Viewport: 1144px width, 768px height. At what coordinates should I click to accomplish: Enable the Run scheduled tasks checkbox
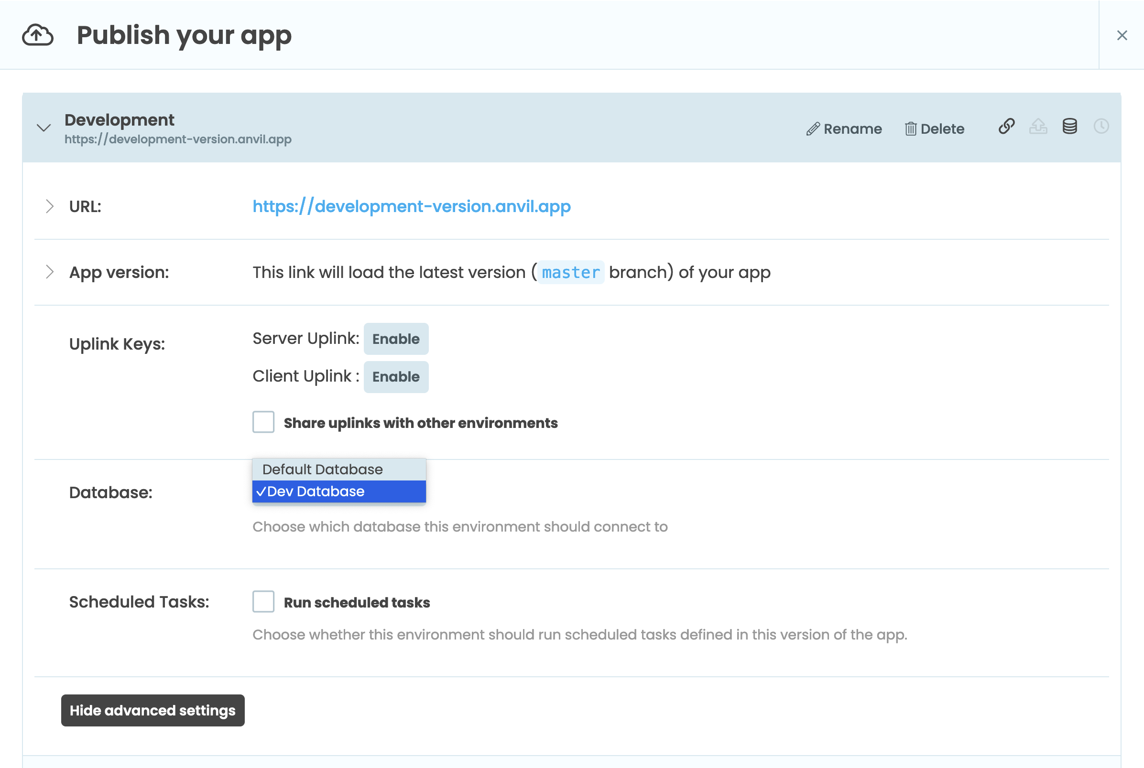click(263, 601)
